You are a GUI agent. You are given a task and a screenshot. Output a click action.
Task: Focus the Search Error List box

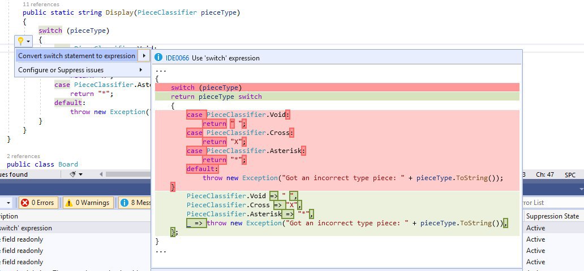pos(553,203)
